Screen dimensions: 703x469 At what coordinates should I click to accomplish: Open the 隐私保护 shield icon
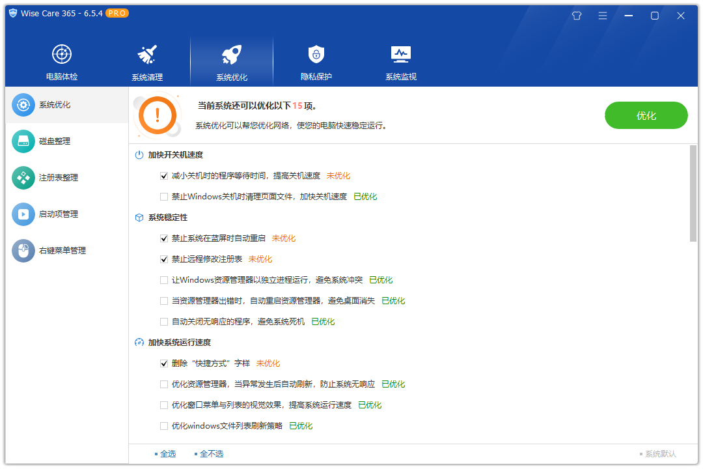[316, 54]
